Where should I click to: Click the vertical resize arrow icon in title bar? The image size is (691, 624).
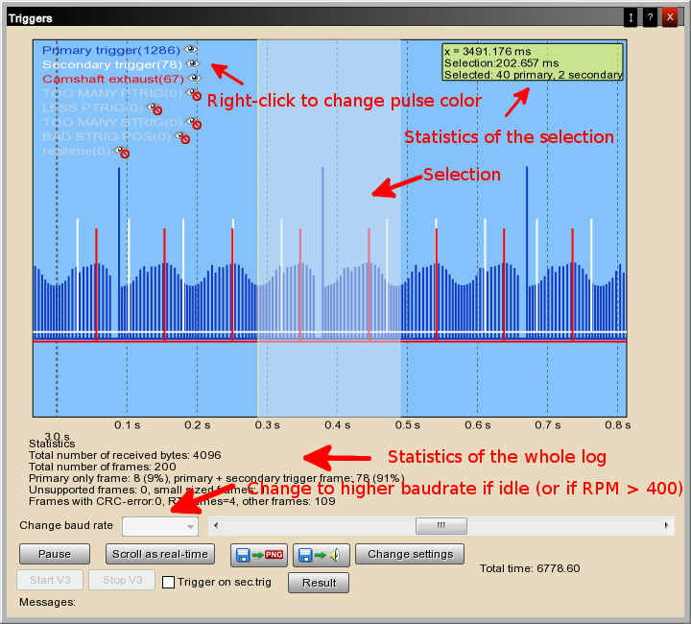[x=631, y=17]
